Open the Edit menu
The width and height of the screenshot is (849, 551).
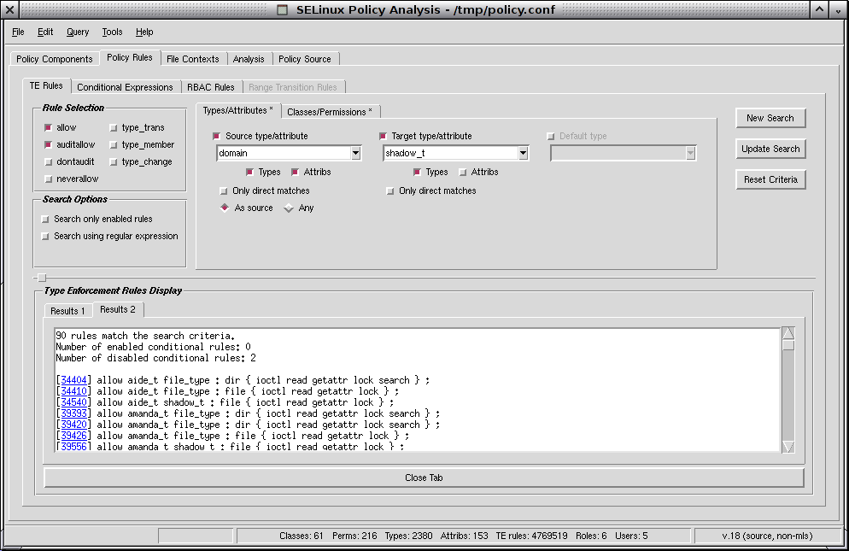pos(45,32)
